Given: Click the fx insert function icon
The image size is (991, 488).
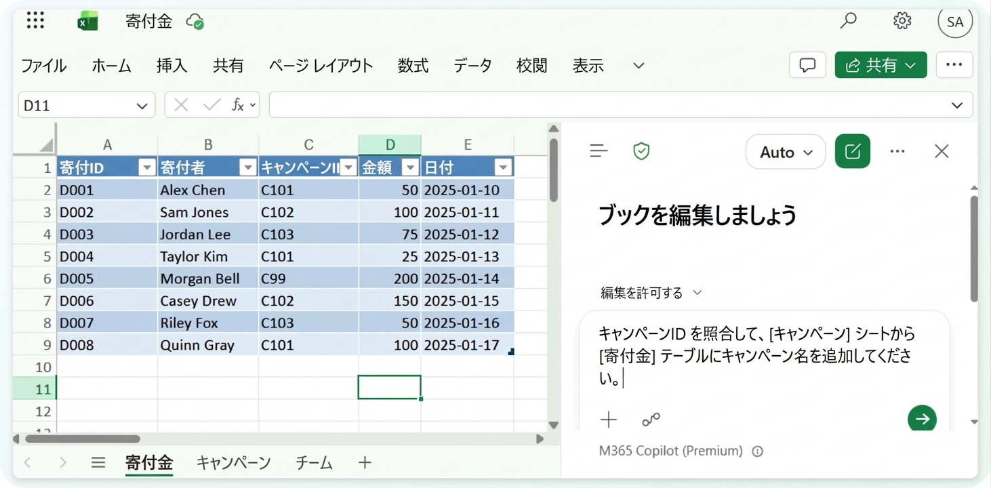Looking at the screenshot, I should tap(238, 105).
